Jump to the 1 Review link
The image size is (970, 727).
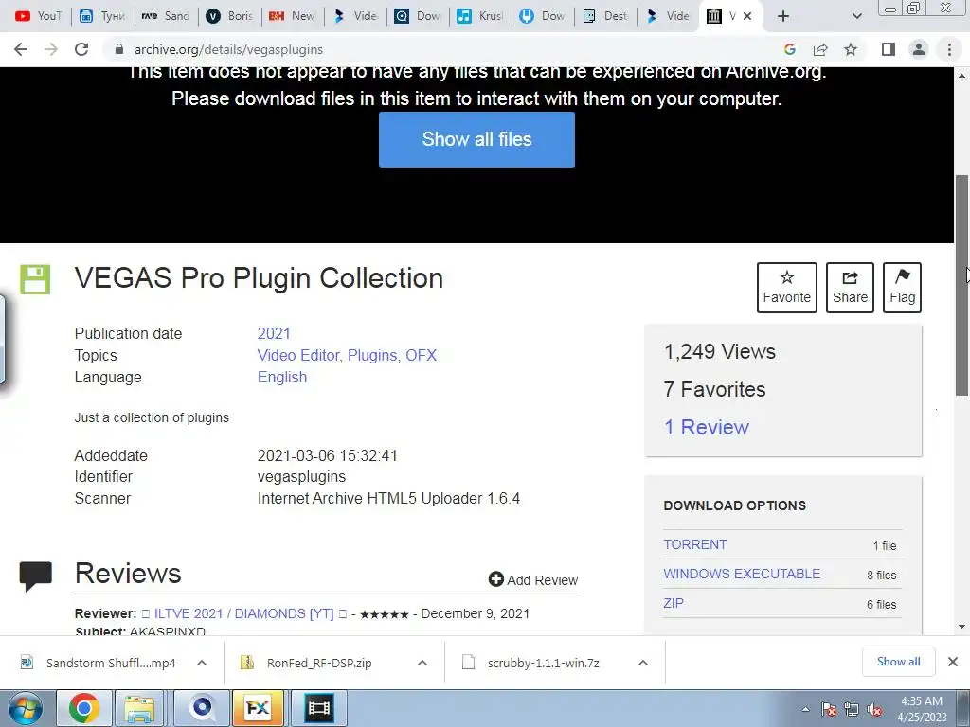click(x=707, y=427)
